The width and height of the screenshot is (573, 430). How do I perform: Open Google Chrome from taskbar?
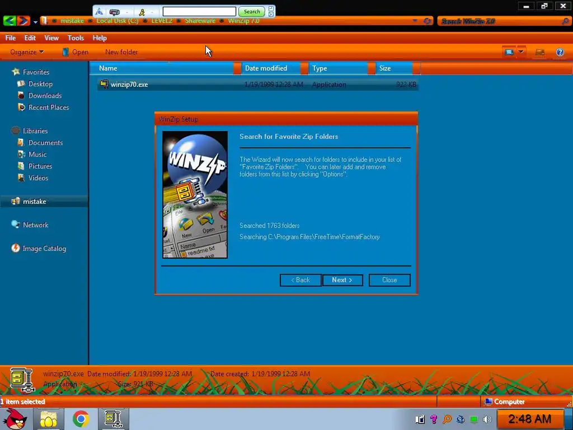81,419
